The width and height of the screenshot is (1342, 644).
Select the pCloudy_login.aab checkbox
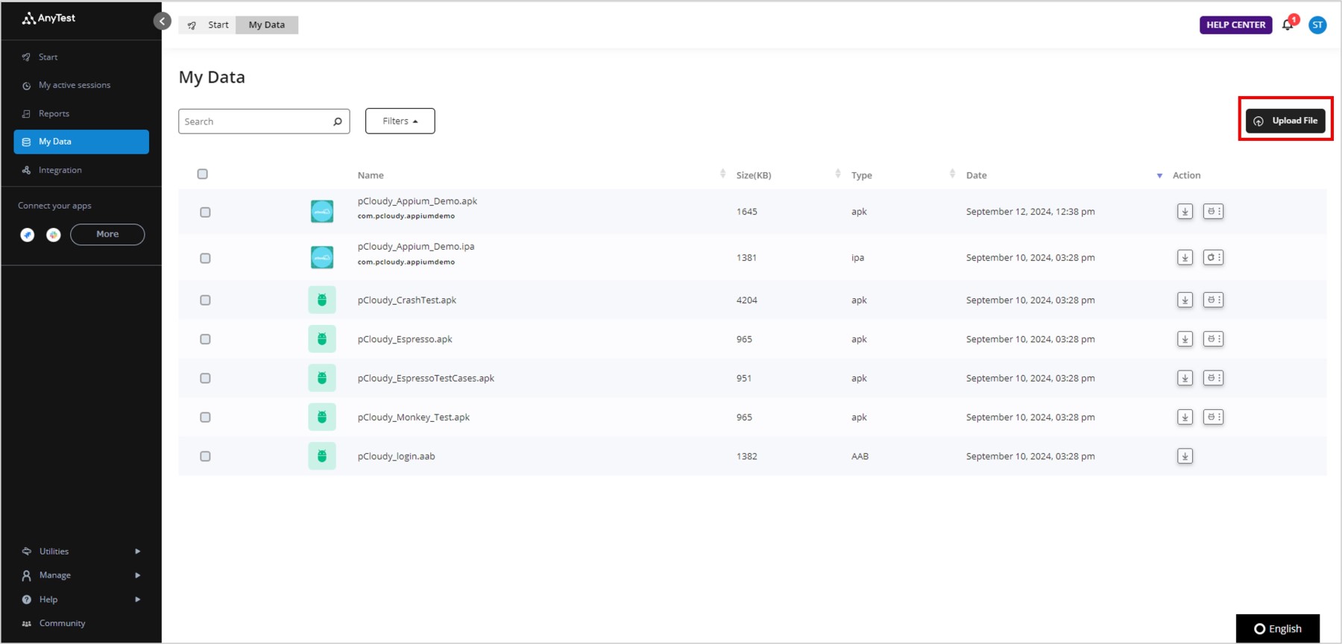(205, 456)
